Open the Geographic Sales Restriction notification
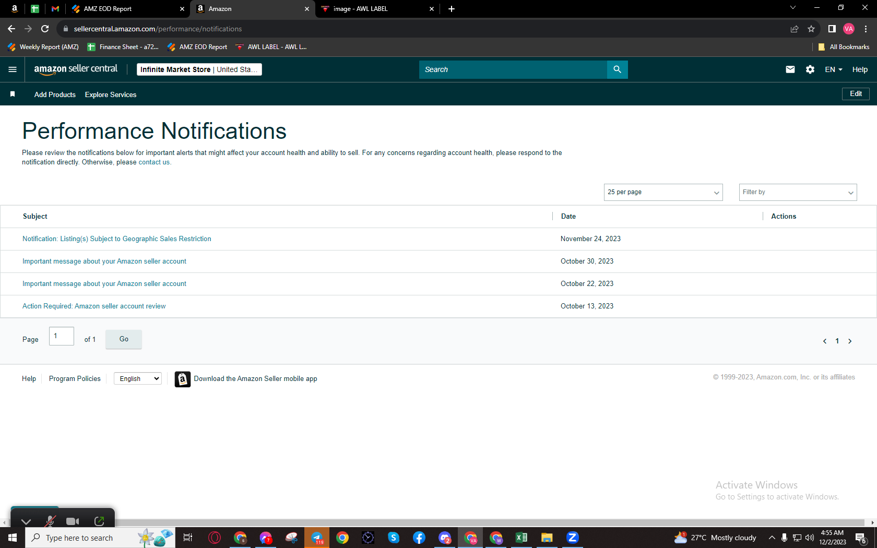This screenshot has height=548, width=877. (x=117, y=239)
